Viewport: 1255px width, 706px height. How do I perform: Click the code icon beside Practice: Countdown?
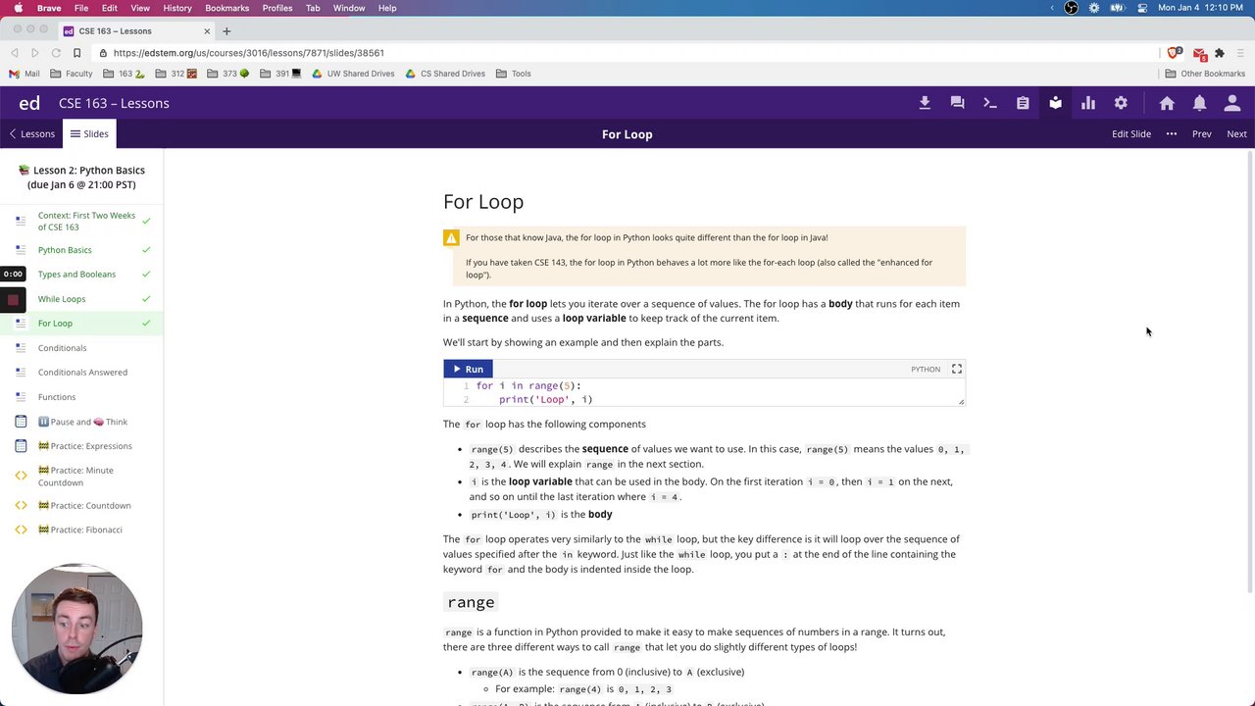[x=21, y=506]
